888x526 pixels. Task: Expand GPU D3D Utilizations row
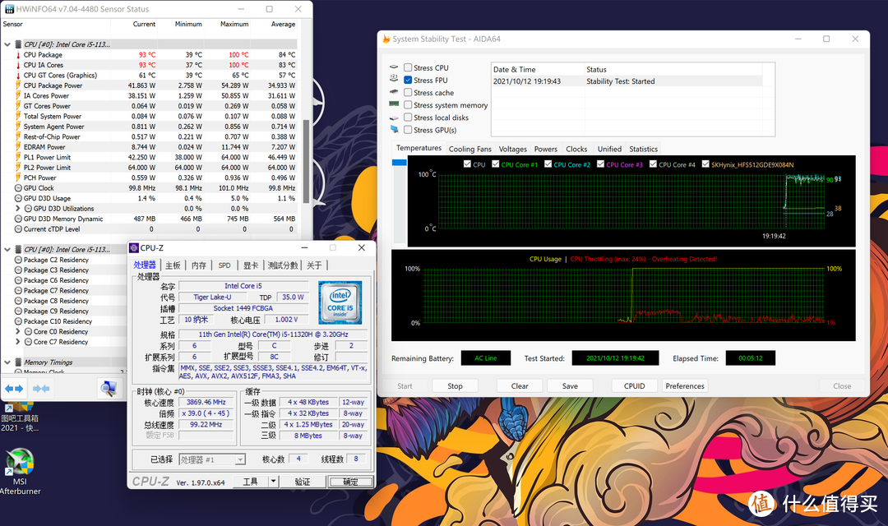[x=17, y=209]
